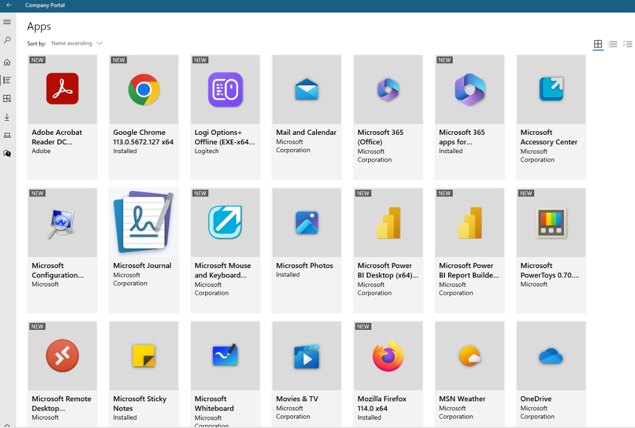
Task: Open Microsoft Remote Desktop icon
Action: click(x=63, y=356)
